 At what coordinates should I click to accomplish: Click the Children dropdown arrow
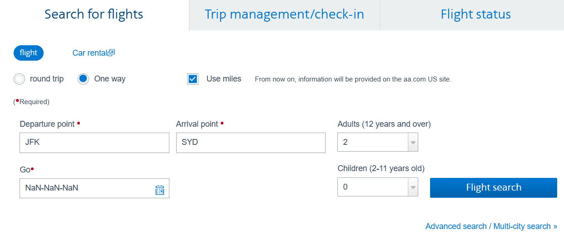pyautogui.click(x=413, y=187)
